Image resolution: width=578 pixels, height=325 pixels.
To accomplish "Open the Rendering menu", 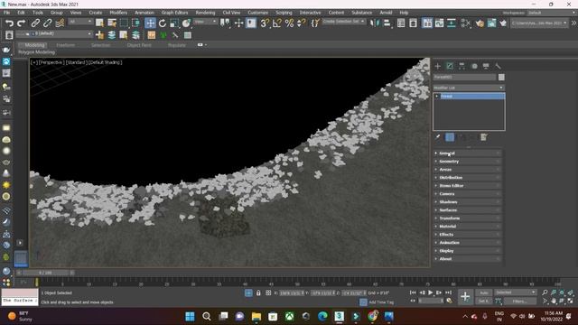I will tap(205, 13).
